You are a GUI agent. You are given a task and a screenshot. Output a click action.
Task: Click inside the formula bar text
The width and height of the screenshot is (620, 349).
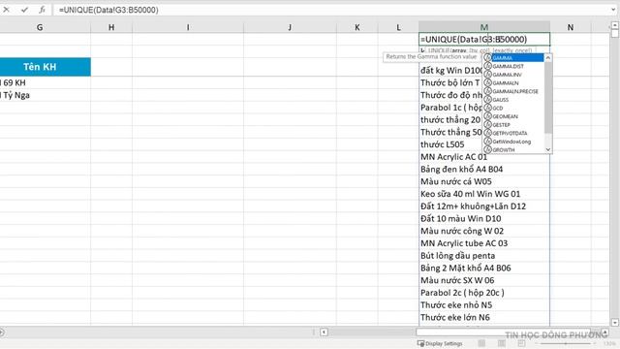point(108,10)
